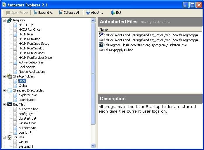Image resolution: width=204 pixels, height=150 pixels.
Task: Click the page icon beside HKCU Run
Action: pos(15,25)
